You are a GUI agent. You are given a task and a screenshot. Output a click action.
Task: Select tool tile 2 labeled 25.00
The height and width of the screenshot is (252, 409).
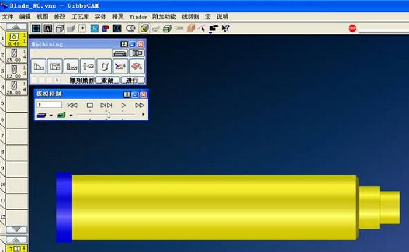point(16,55)
